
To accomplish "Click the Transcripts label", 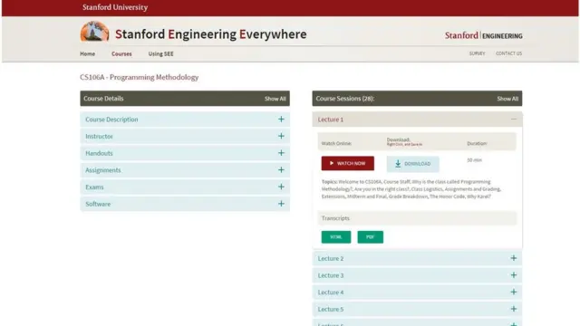I will pyautogui.click(x=335, y=218).
